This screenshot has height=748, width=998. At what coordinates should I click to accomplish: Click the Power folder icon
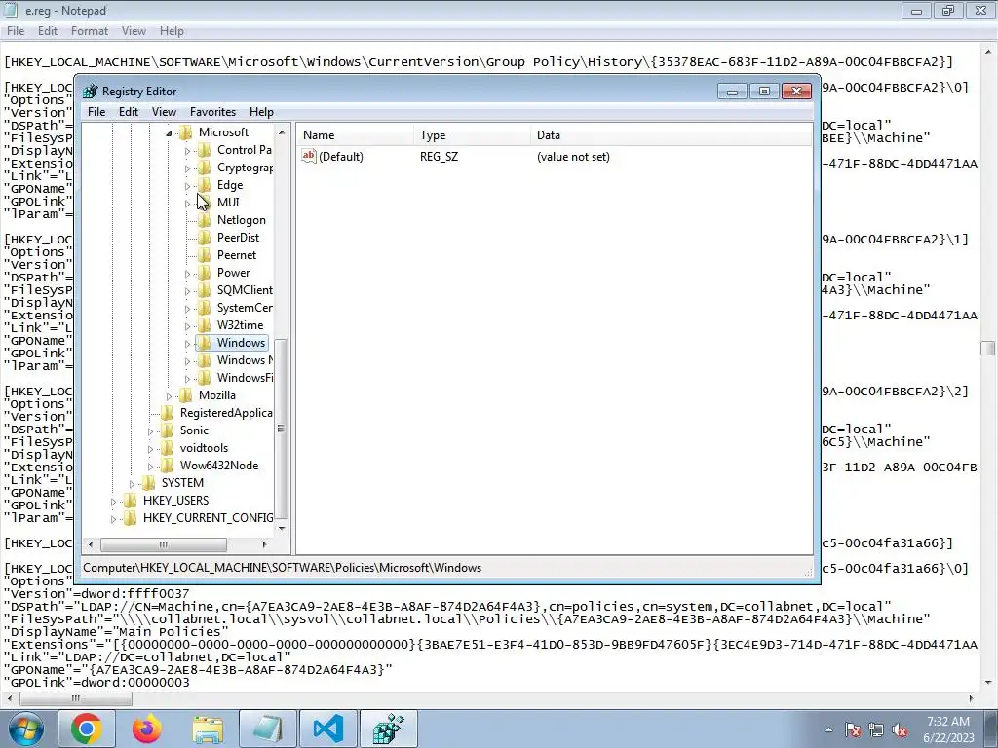205,273
